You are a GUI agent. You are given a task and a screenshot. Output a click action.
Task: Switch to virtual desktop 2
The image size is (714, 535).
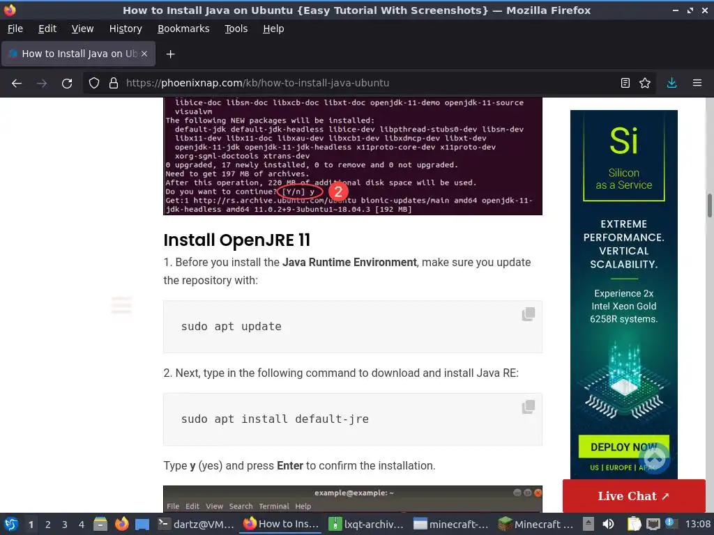(48, 525)
